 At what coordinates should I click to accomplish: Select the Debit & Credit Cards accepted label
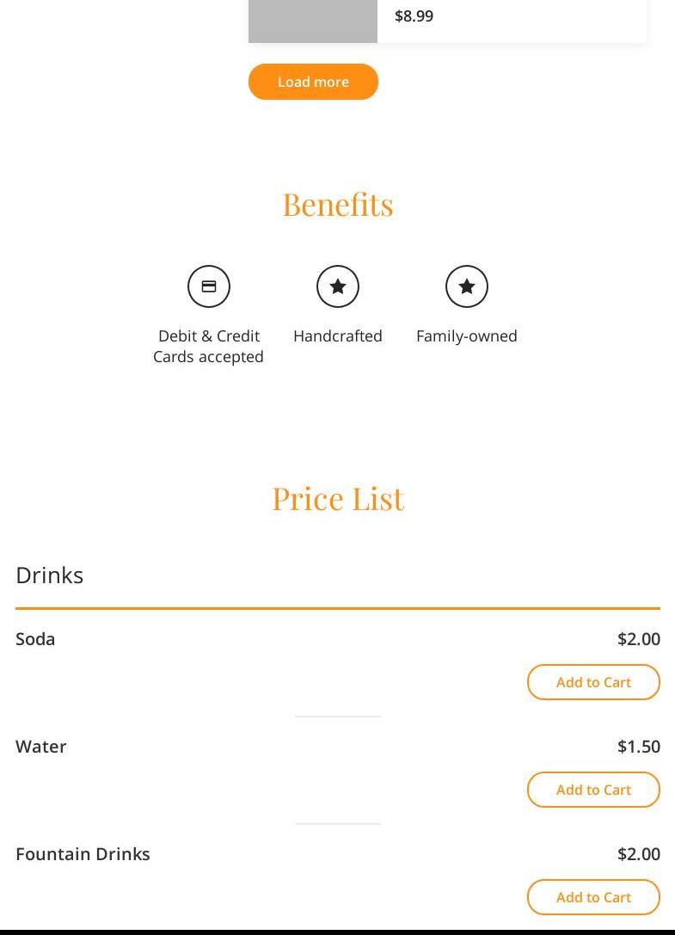point(209,346)
